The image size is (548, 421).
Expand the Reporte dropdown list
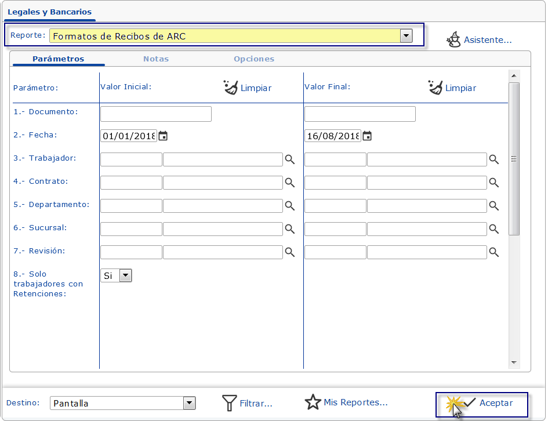[x=406, y=36]
